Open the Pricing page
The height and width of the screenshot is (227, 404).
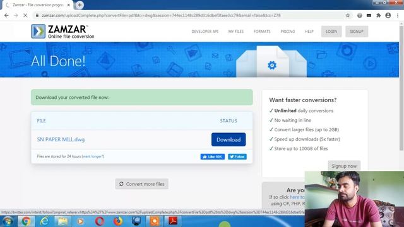click(x=288, y=32)
